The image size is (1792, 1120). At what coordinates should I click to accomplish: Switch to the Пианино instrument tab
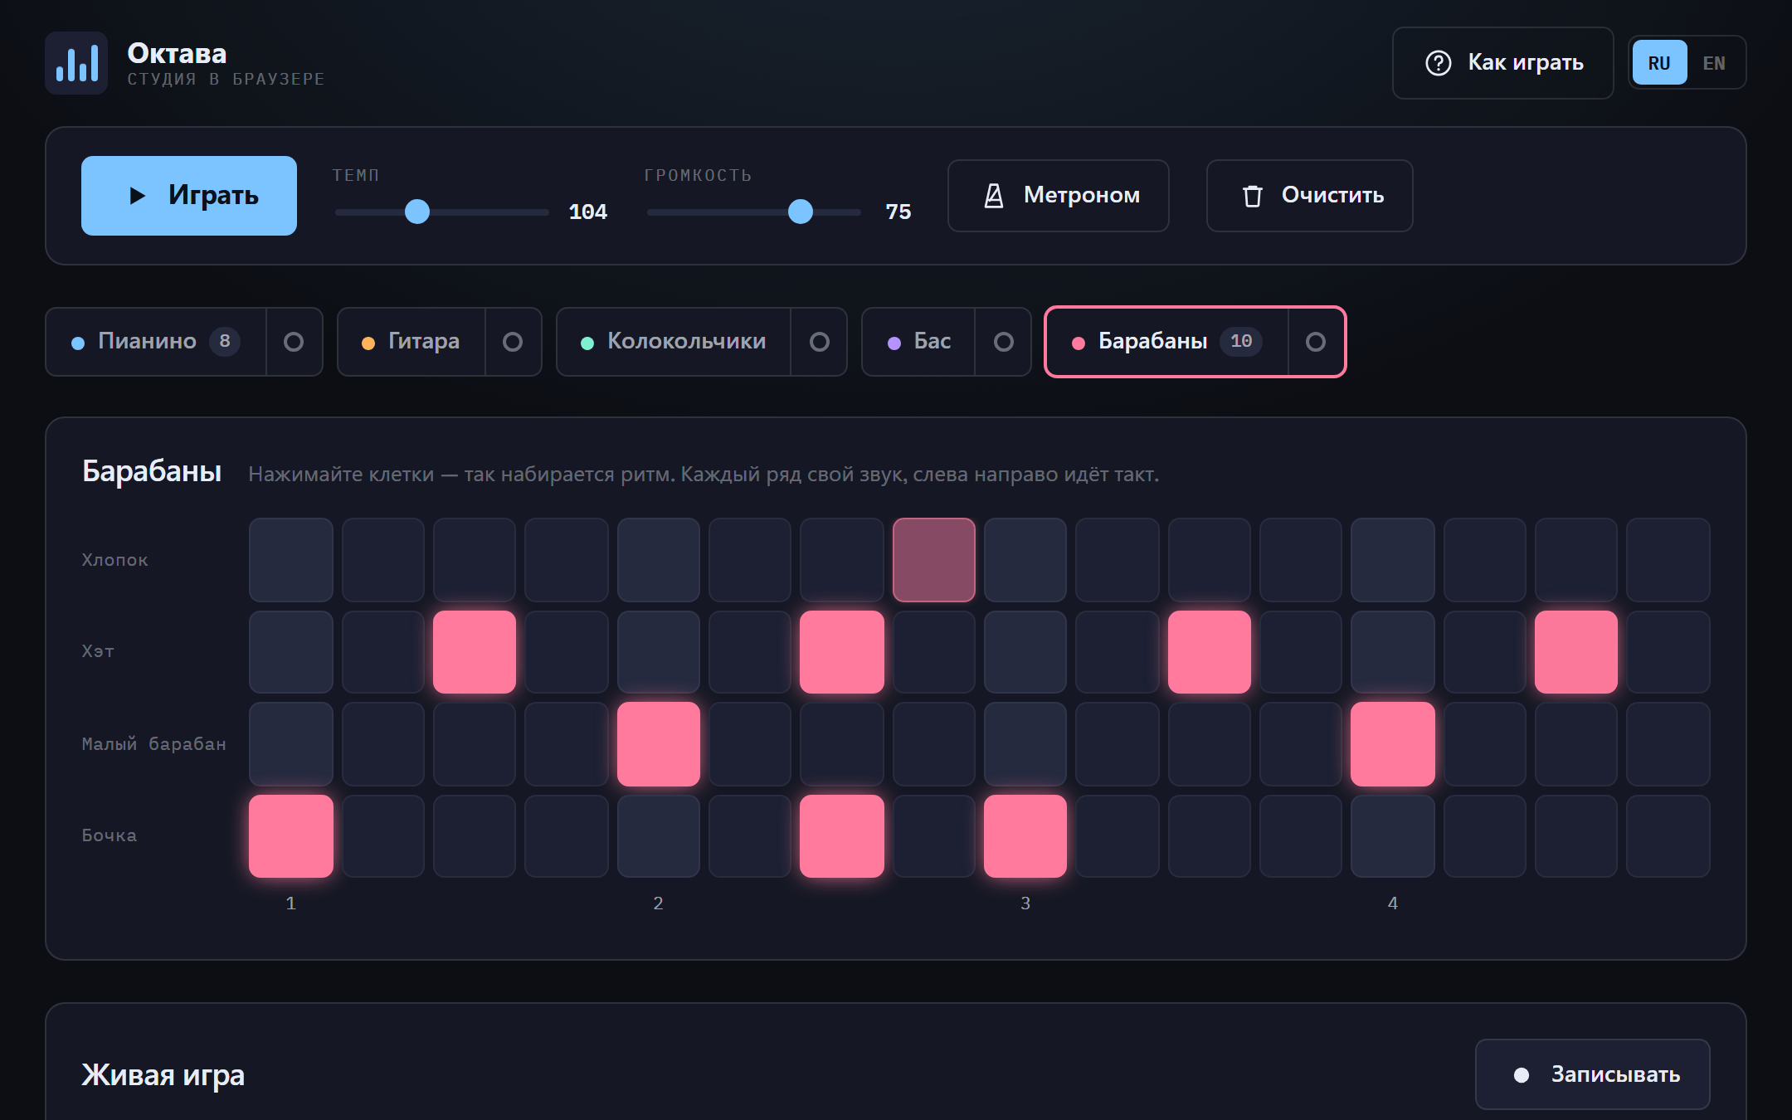pos(156,342)
